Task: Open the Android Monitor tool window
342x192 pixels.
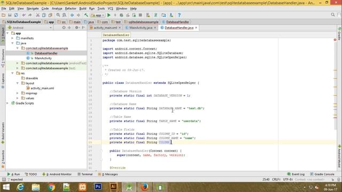Action: click(x=57, y=174)
